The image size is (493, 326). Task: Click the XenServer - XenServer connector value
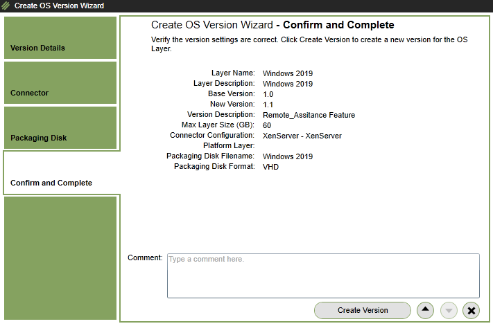302,136
